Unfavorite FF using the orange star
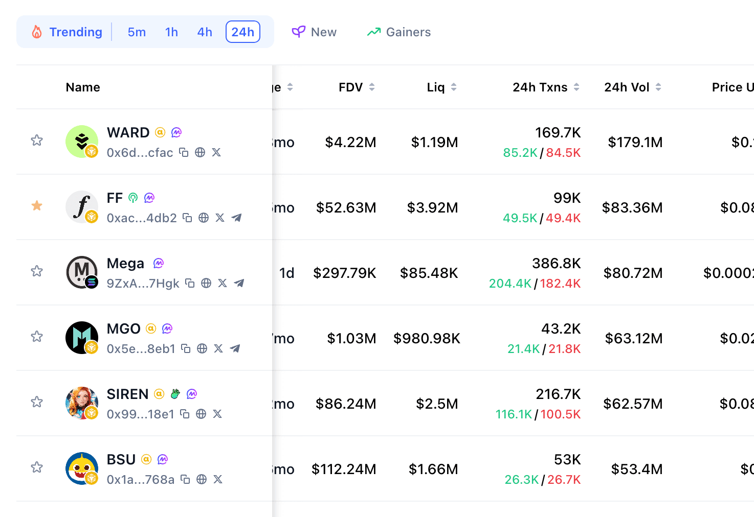The width and height of the screenshot is (754, 517). (x=37, y=206)
